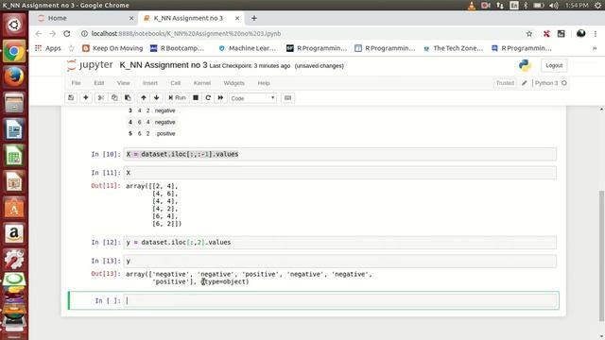Interrupt the kernel with stop icon

tap(196, 98)
